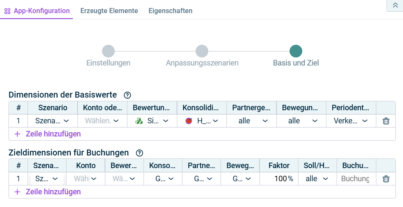Open Szenario dropdown in Basiswerte row
This screenshot has width=403, height=207.
coord(52,121)
